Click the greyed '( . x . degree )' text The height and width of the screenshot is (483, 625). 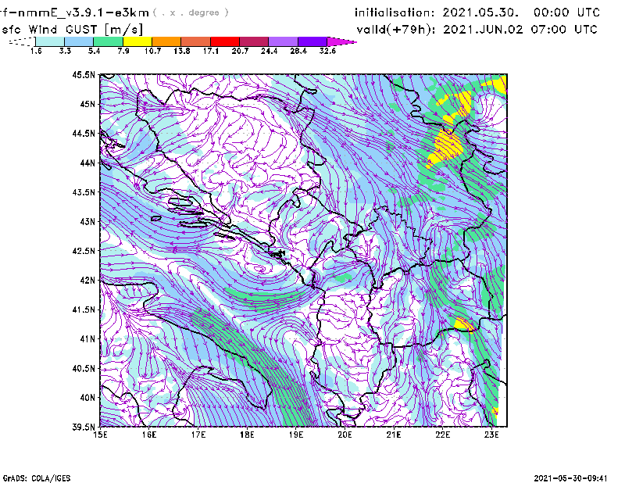[191, 13]
